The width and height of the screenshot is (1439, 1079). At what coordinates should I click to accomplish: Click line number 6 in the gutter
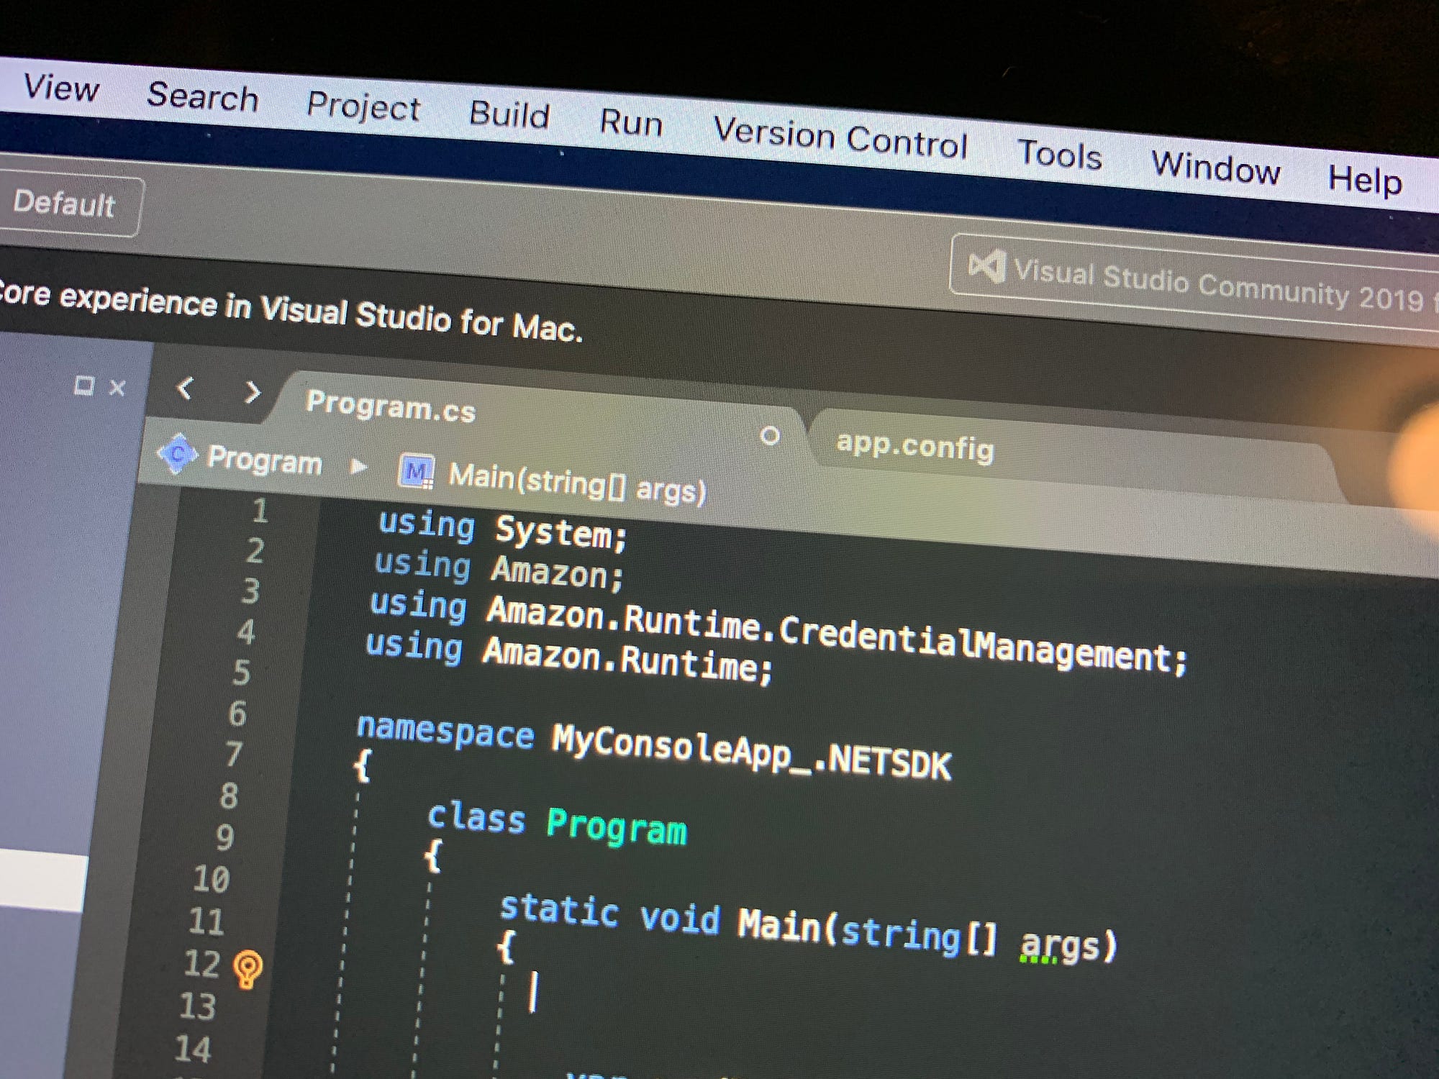[237, 714]
